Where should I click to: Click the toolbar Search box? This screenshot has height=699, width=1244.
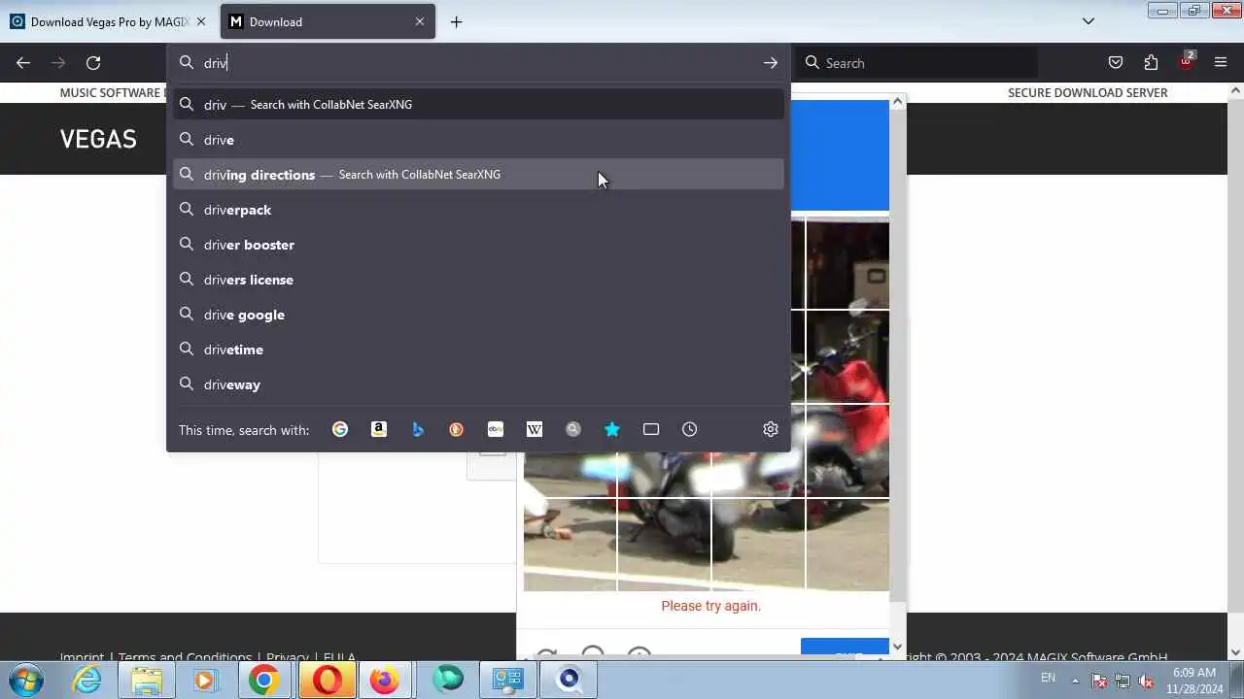(918, 63)
